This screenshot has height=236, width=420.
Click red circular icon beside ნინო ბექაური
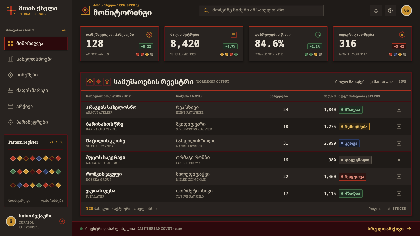point(62,221)
